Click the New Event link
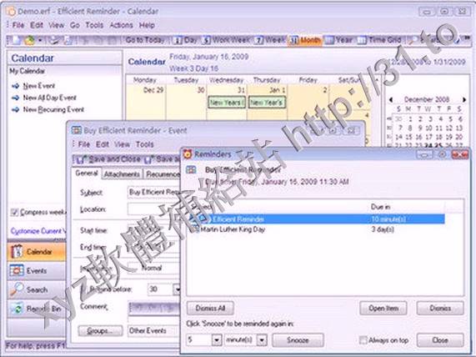Viewport: 476px width, 357px height. 39,86
